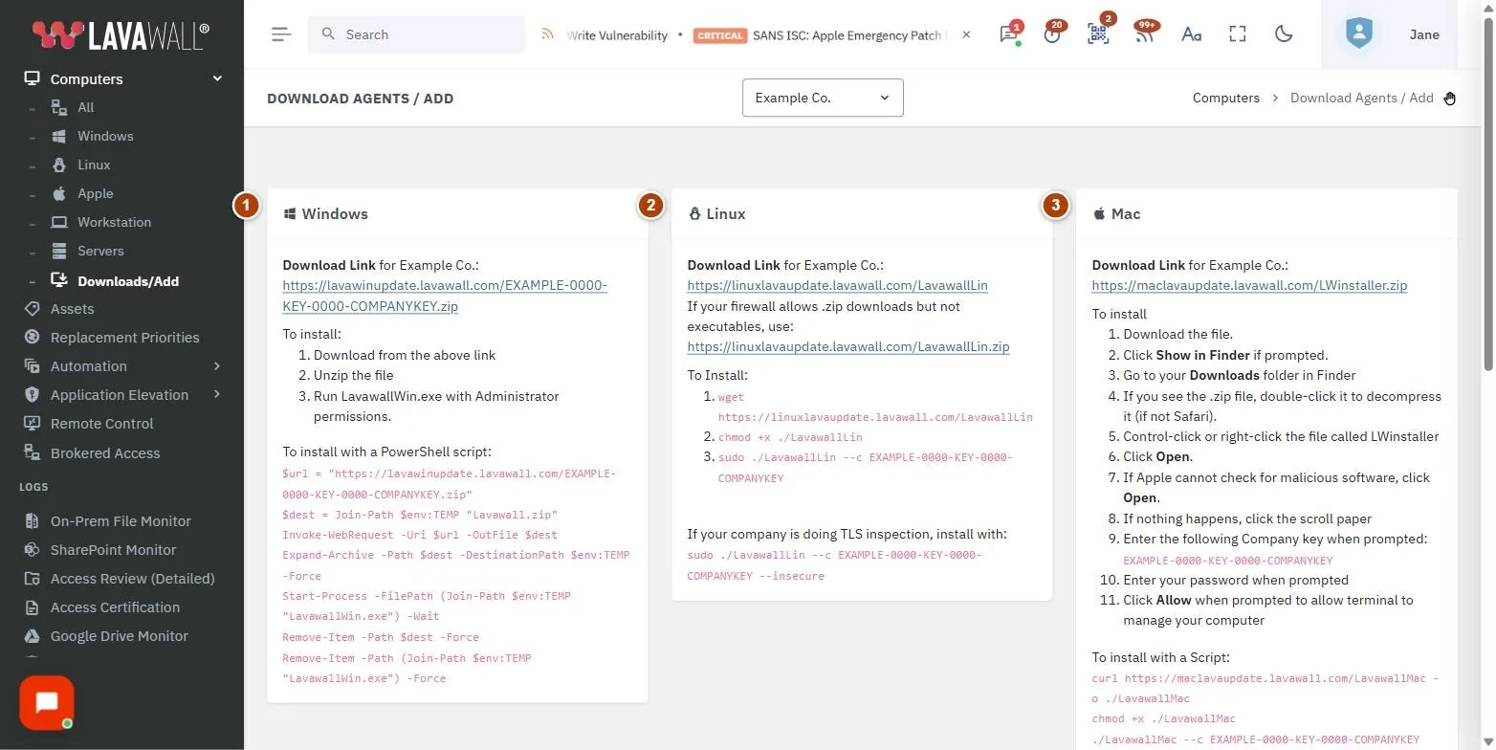Screen dimensions: 1496x750
Task: Open the orange live chat widget
Action: pos(46,703)
